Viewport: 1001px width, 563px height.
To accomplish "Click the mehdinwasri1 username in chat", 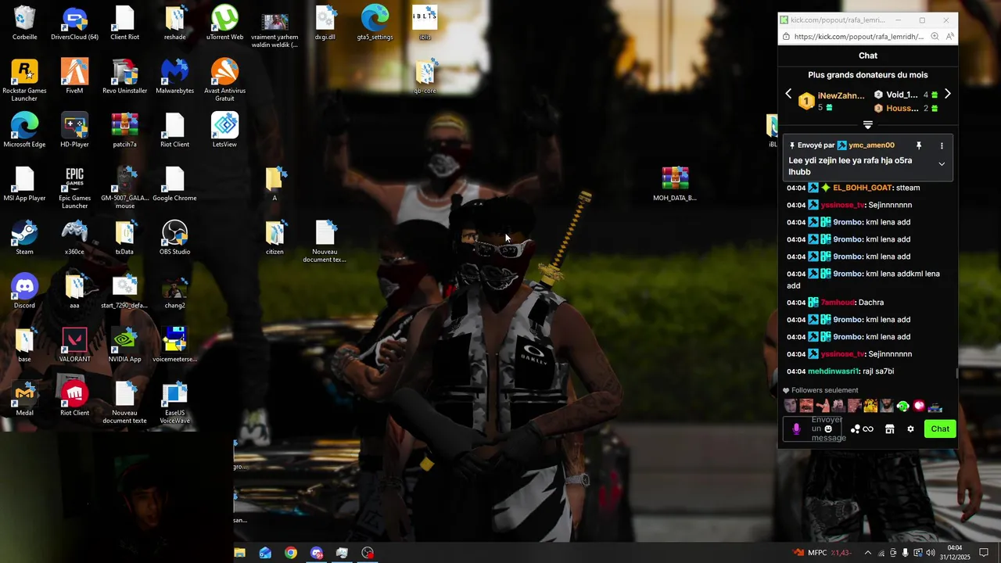I will [x=834, y=371].
